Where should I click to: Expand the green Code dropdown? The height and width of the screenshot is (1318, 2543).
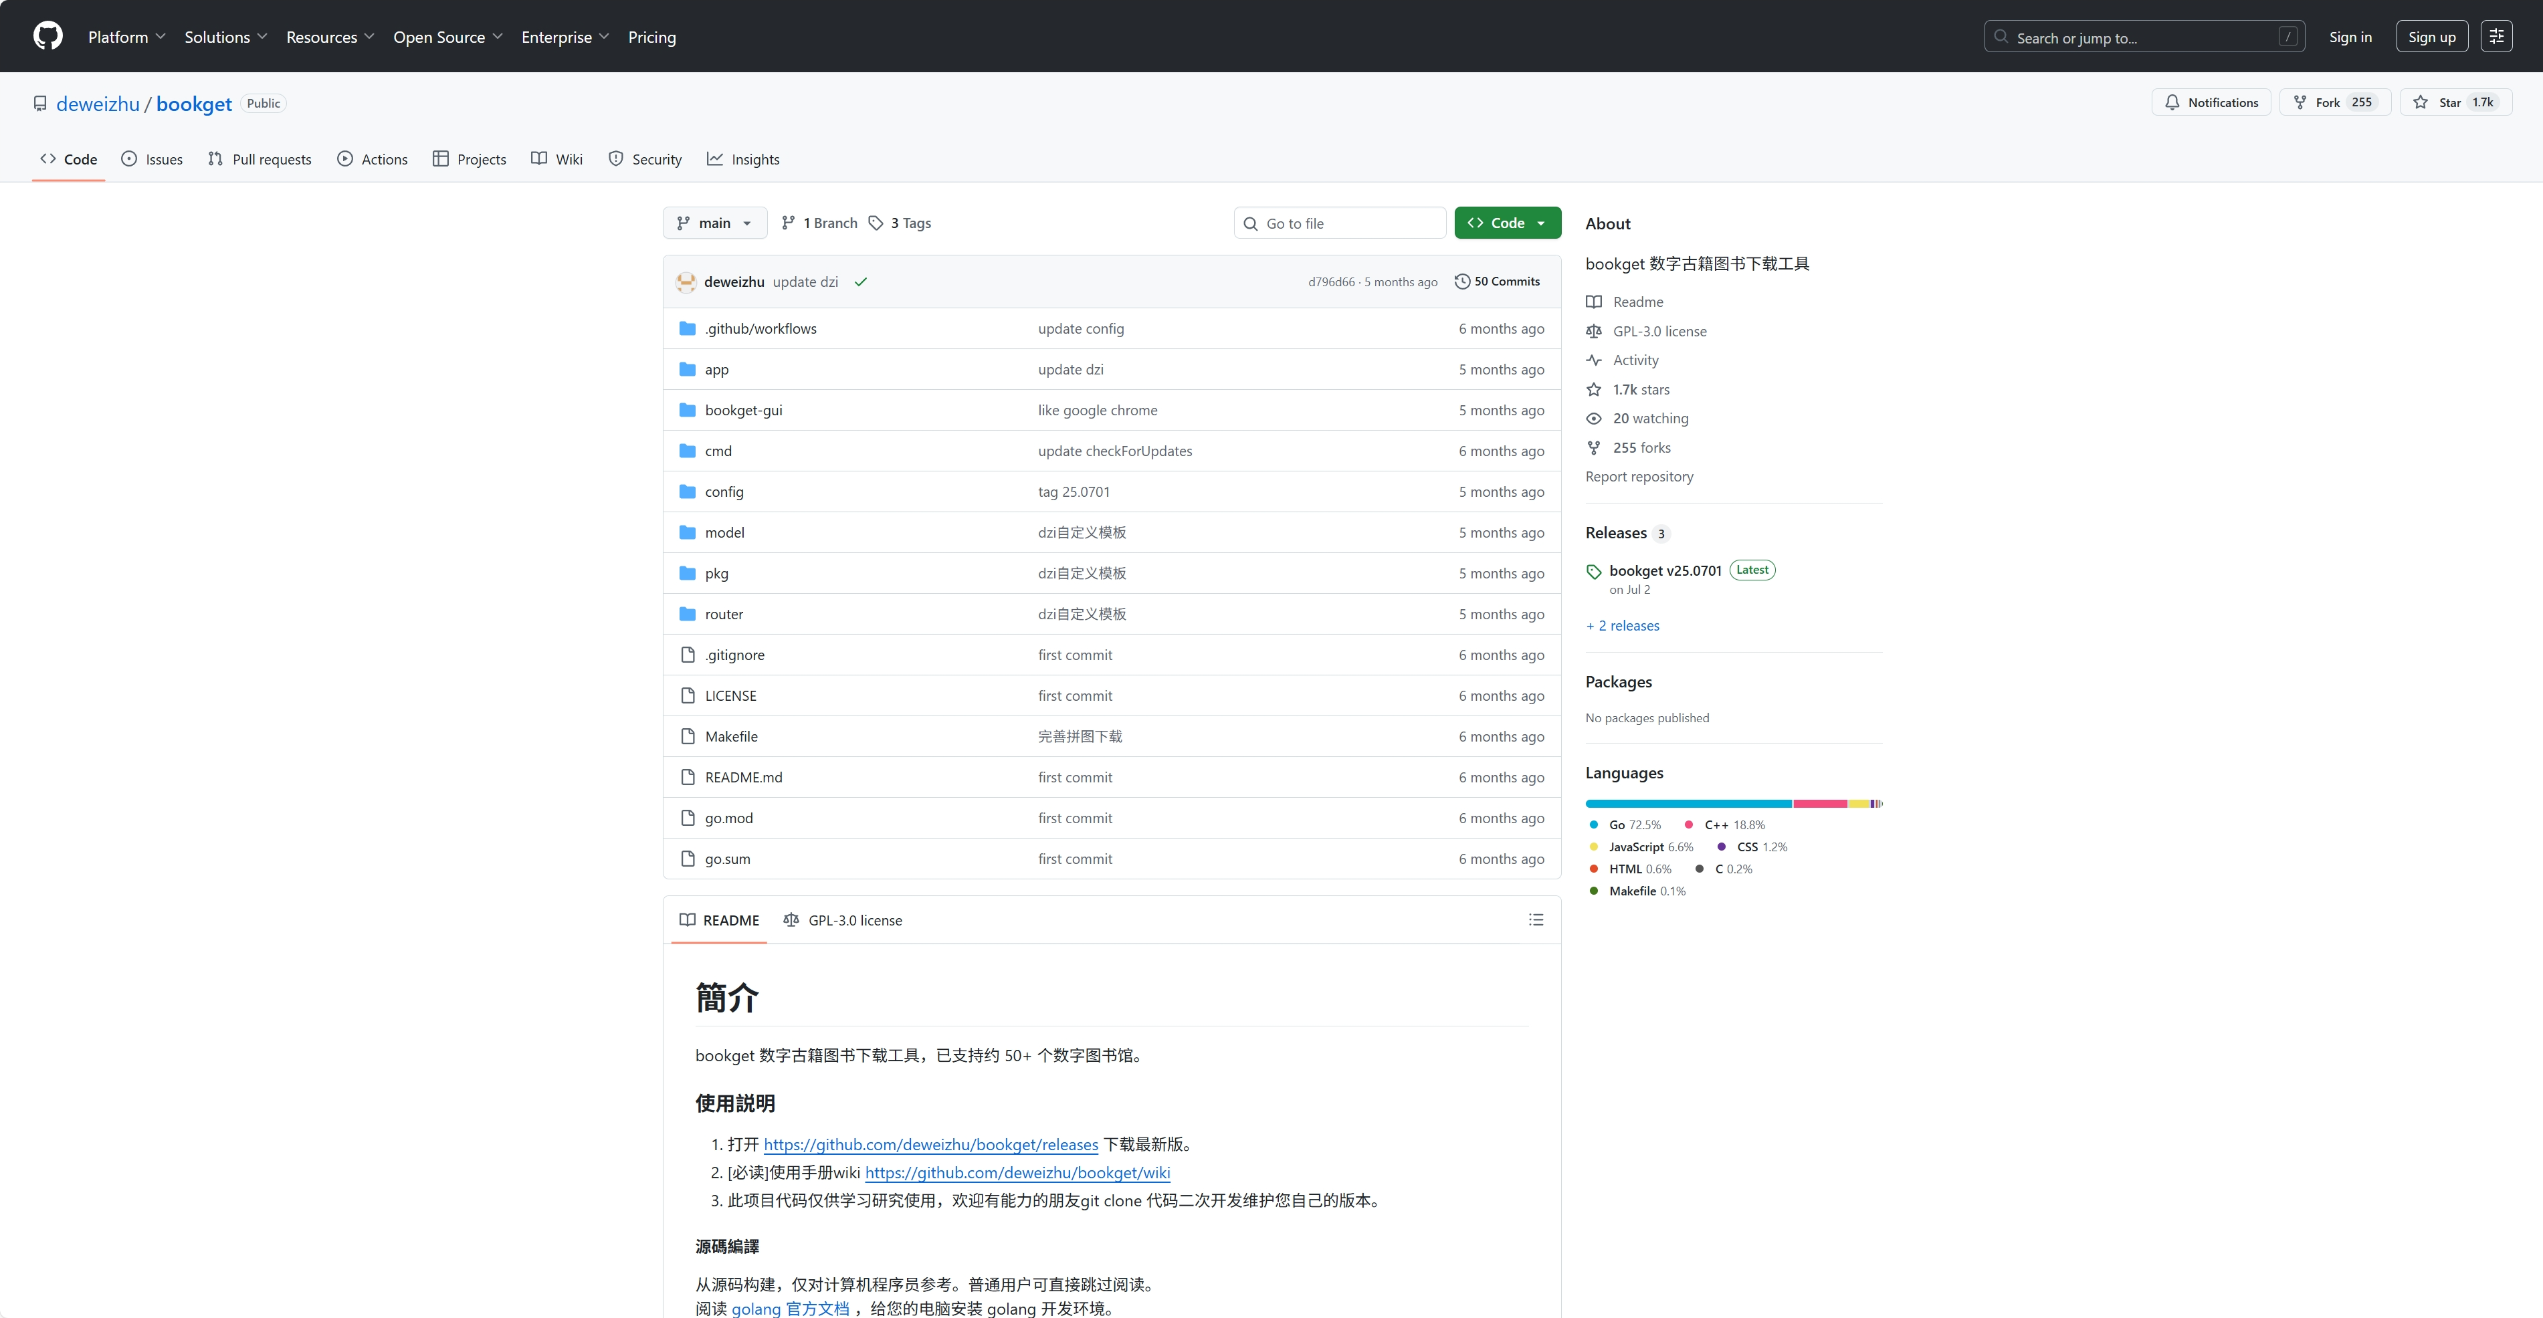click(x=1506, y=223)
